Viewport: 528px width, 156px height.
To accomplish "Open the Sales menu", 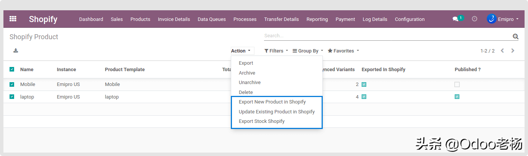I will 117,19.
